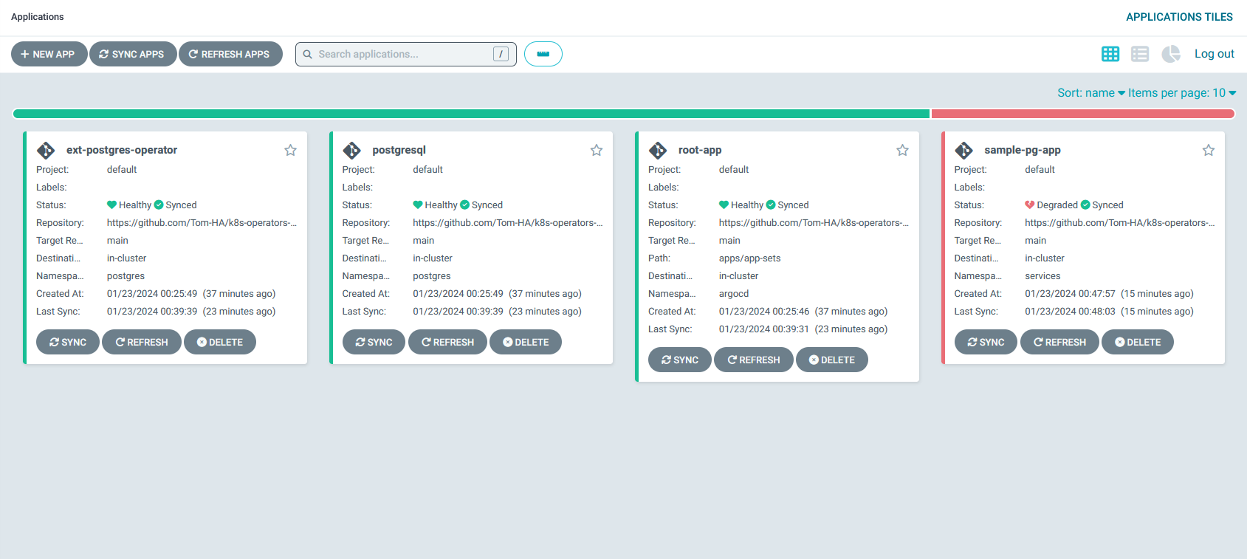
Task: Click the search magnifier icon
Action: (308, 54)
